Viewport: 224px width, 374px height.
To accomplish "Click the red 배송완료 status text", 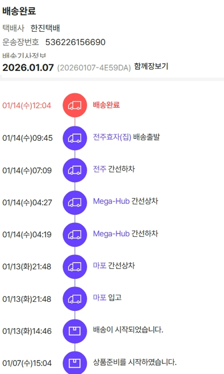I will click(106, 105).
